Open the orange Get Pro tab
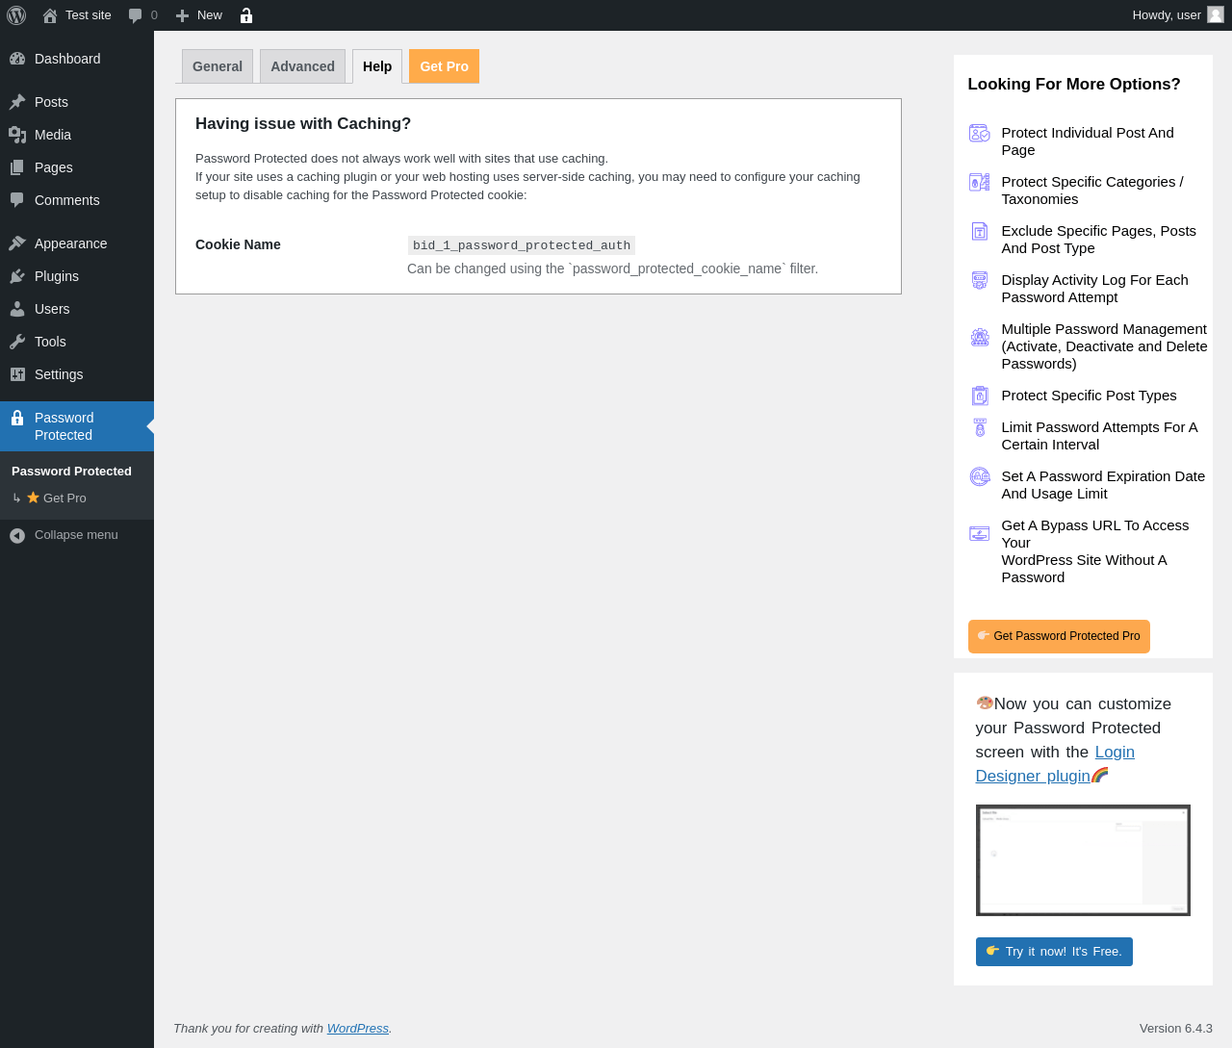The image size is (1232, 1048). click(444, 66)
